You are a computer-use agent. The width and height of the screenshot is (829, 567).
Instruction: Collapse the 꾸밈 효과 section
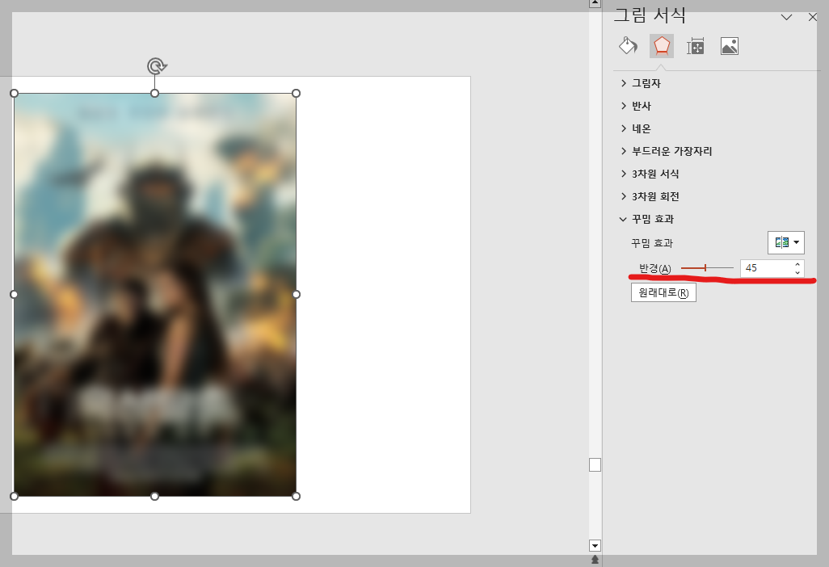tap(647, 220)
